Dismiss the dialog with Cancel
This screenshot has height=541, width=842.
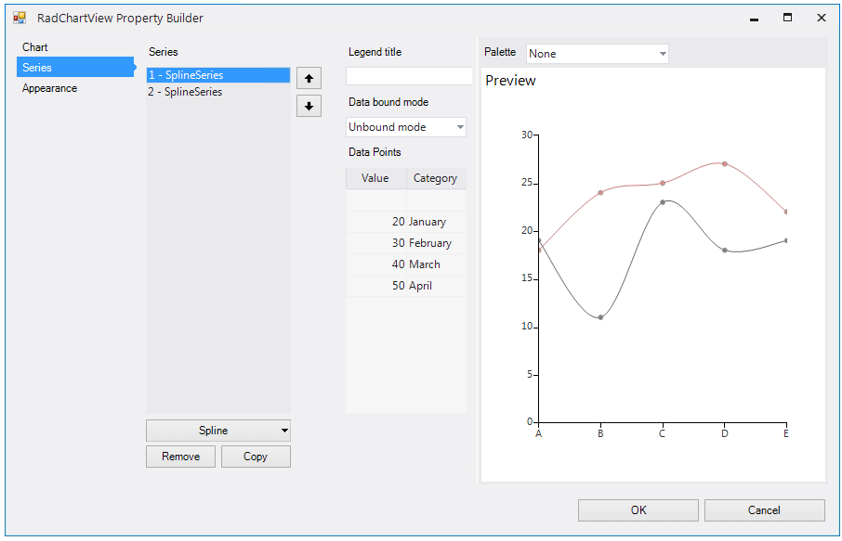[764, 509]
